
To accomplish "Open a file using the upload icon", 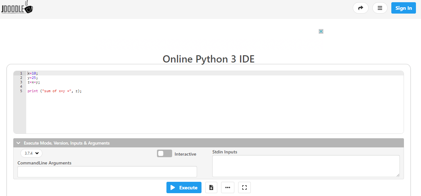I will pyautogui.click(x=211, y=187).
